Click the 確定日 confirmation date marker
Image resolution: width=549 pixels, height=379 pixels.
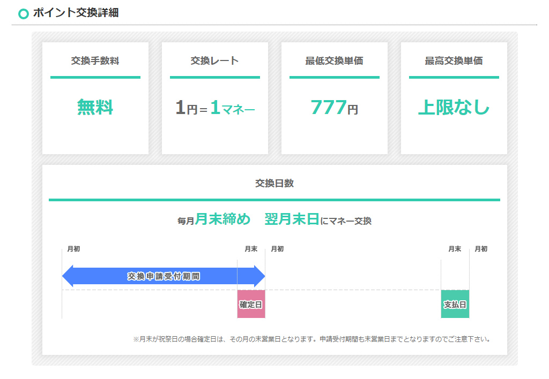pos(251,303)
